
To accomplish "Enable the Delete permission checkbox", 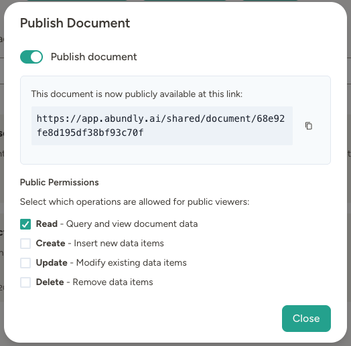I will click(25, 282).
